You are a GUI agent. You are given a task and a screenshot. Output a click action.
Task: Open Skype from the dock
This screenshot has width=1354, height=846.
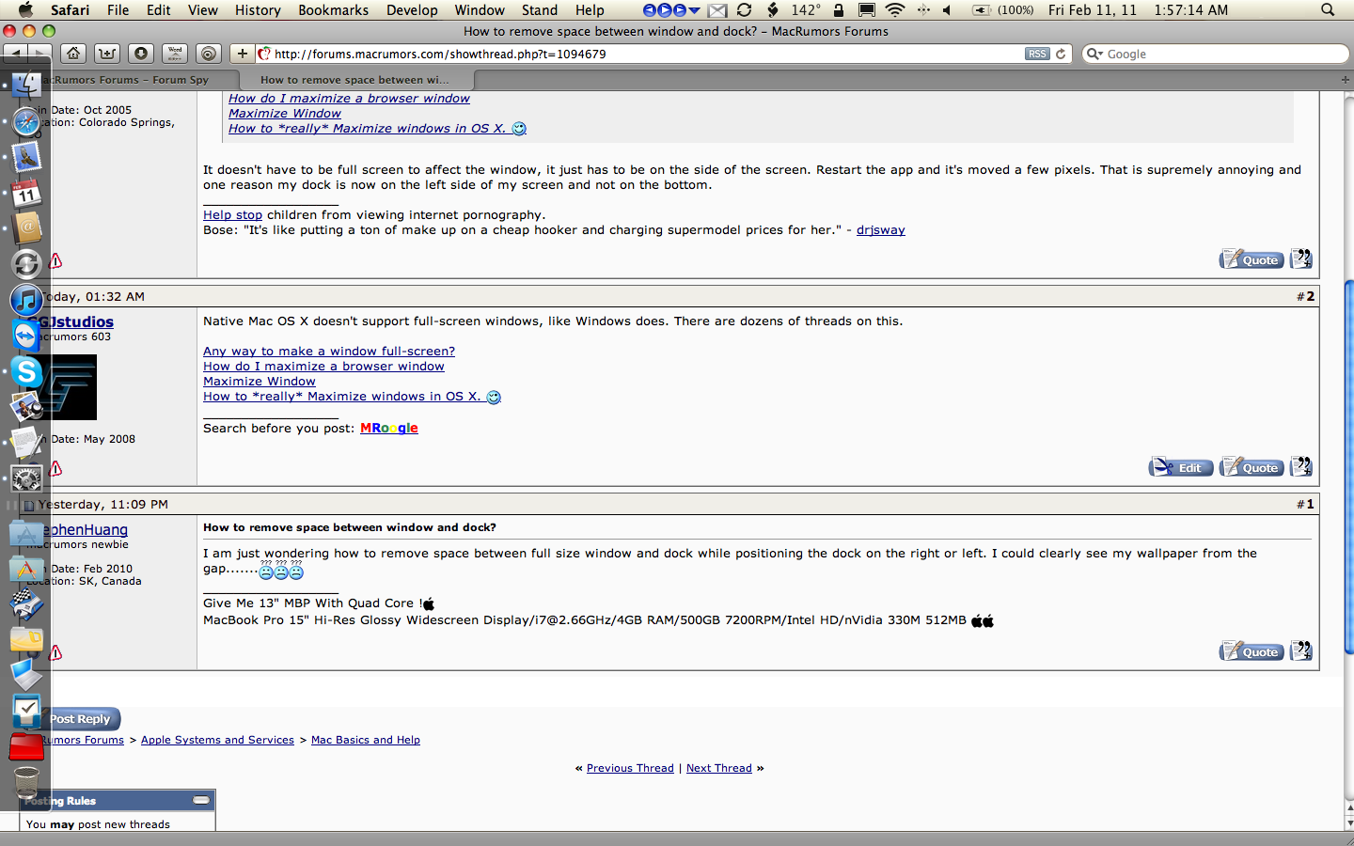coord(26,371)
